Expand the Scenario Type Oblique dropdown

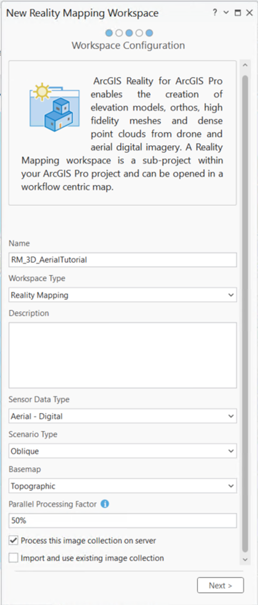tap(123, 451)
